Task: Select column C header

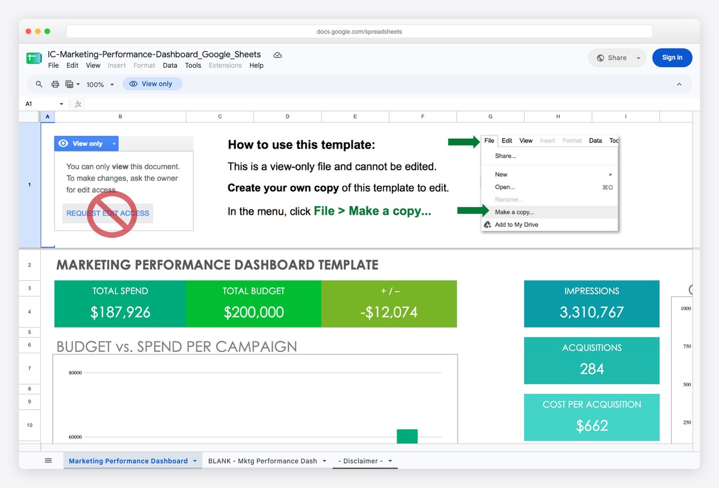Action: [x=220, y=117]
